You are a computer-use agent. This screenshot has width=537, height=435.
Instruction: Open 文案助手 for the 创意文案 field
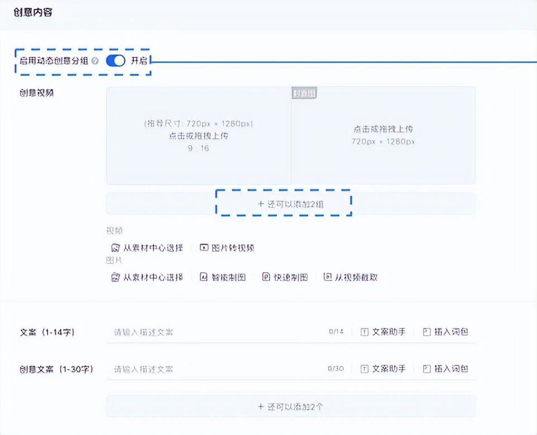[384, 369]
